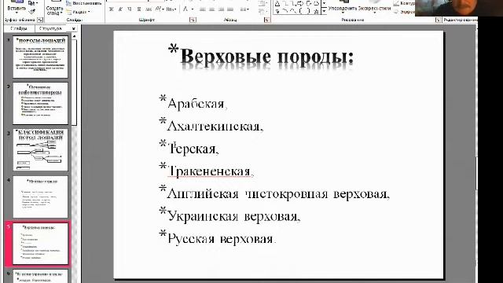The image size is (503, 283).
Task: Open the font color dropdown arrow
Action: pos(192,9)
